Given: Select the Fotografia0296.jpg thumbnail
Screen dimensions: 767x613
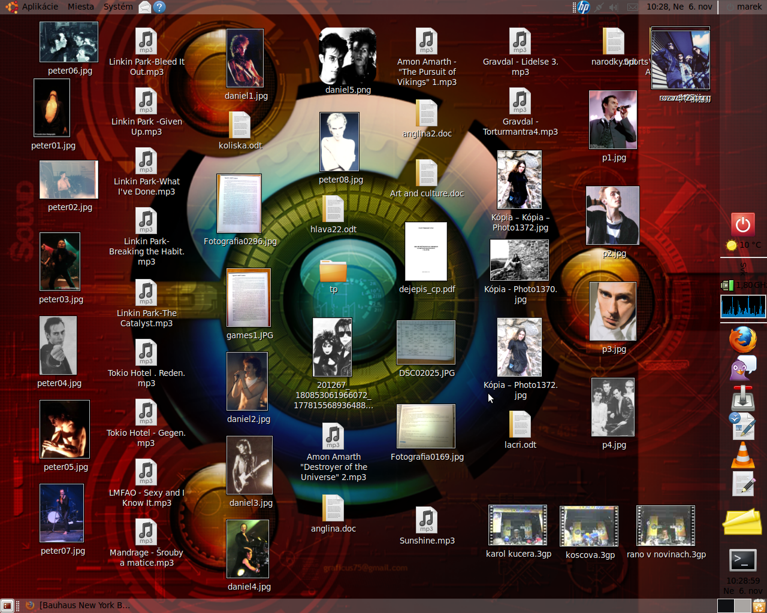Looking at the screenshot, I should point(239,204).
